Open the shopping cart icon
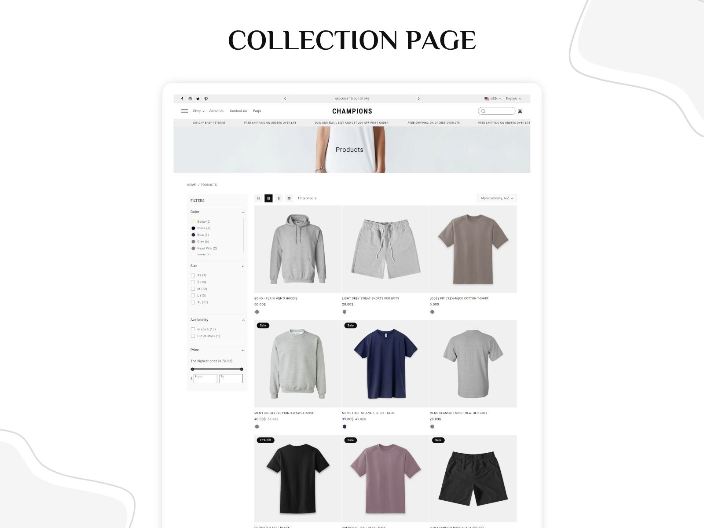The image size is (704, 528). [520, 111]
